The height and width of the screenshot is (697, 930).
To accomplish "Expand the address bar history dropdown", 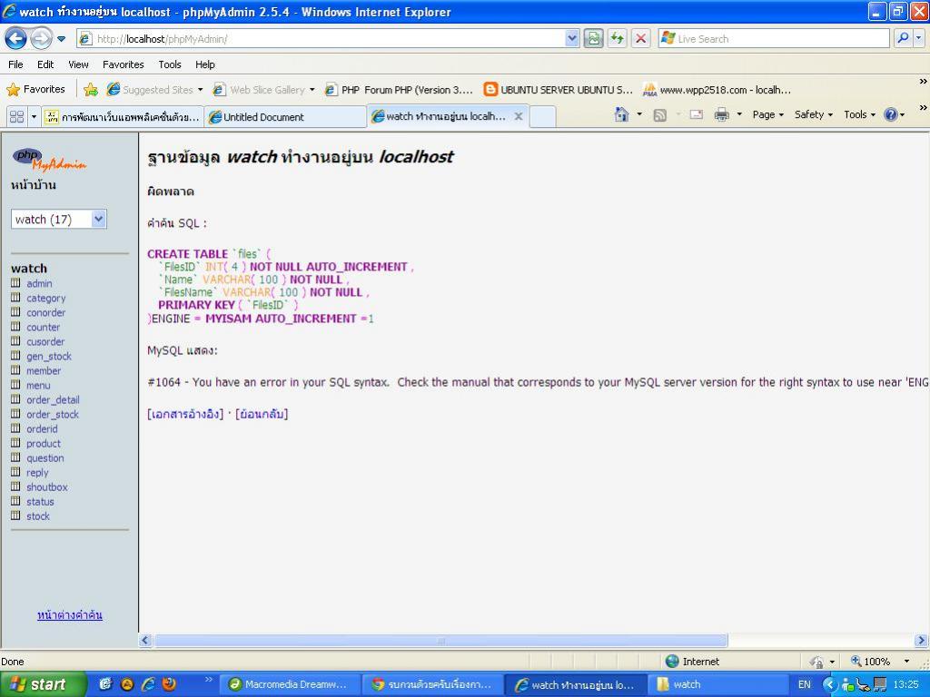I will click(x=572, y=39).
